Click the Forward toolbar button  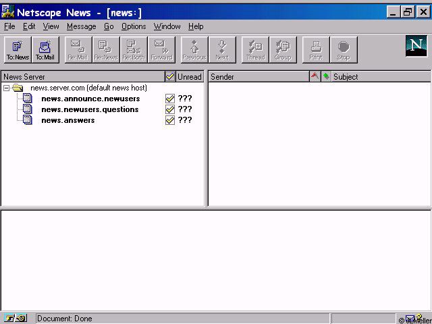point(161,50)
